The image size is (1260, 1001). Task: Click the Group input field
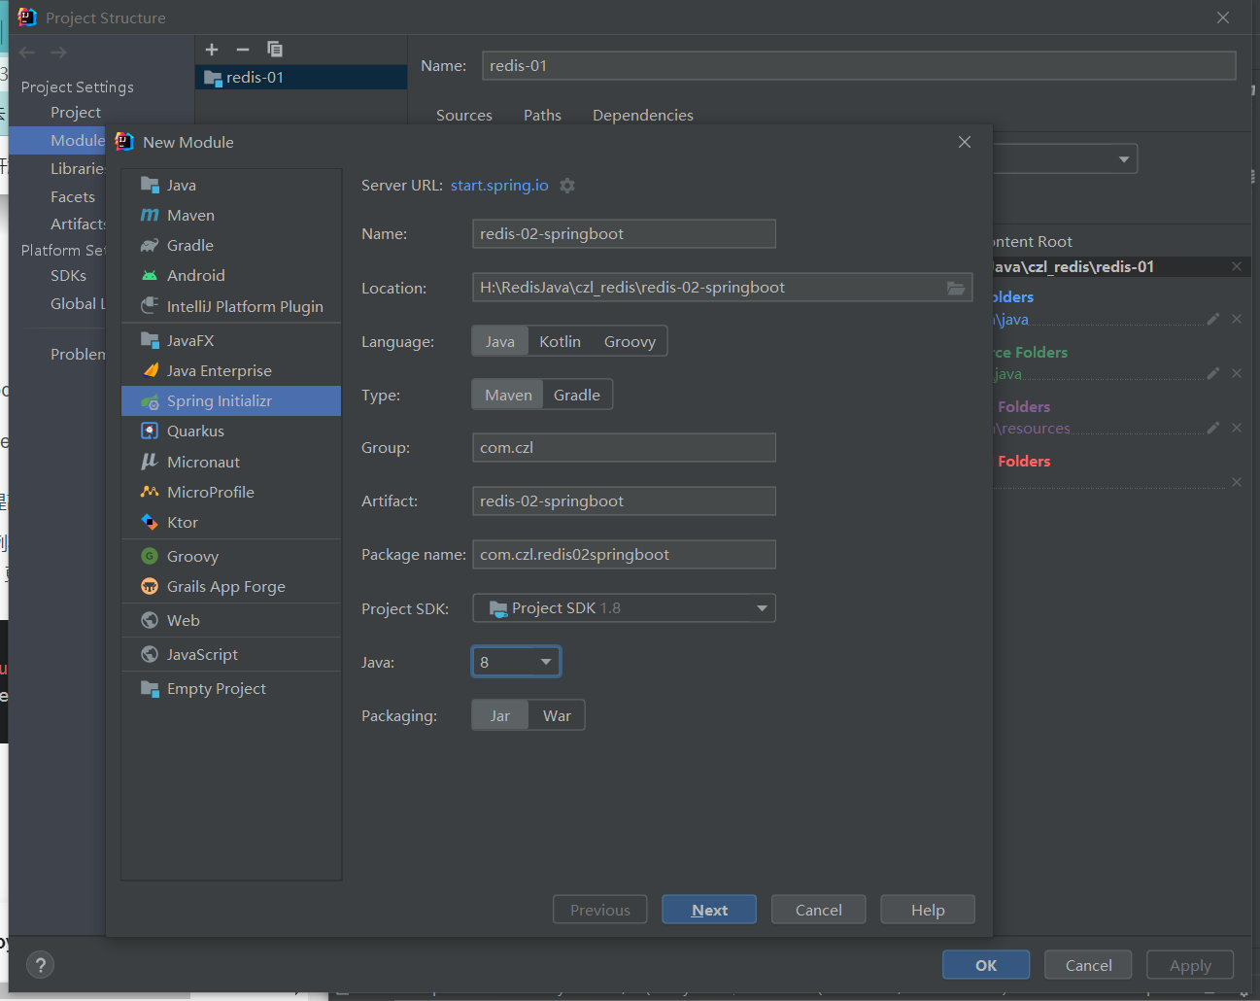tap(624, 447)
